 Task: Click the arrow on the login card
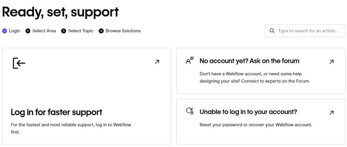157,62
